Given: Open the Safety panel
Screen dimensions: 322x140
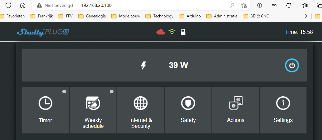Looking at the screenshot, I should (188, 110).
